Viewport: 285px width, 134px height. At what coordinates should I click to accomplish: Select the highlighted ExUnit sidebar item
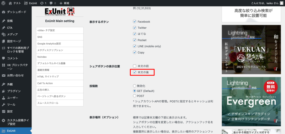click(x=16, y=131)
